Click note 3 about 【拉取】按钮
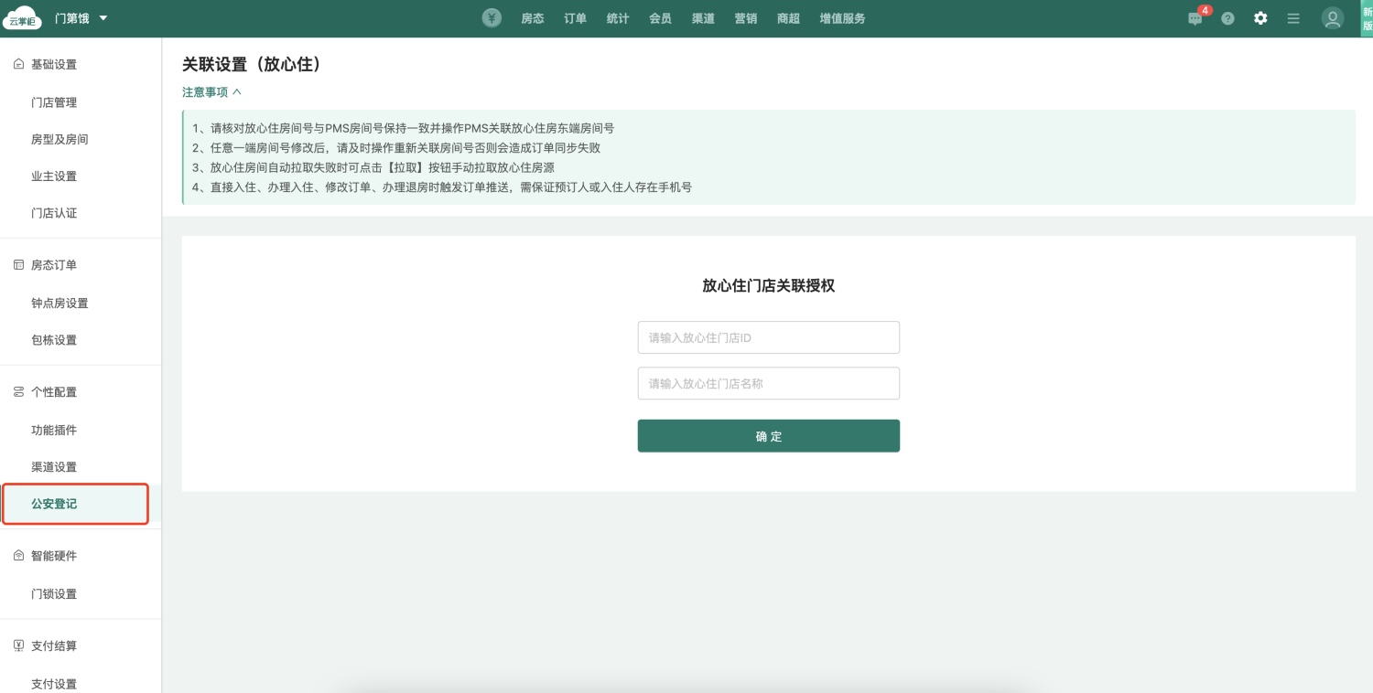 373,167
